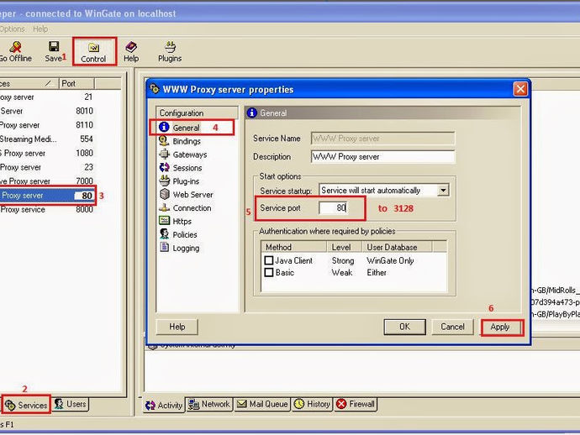Open the Control toolbar icon
This screenshot has height=435, width=580.
coord(93,52)
